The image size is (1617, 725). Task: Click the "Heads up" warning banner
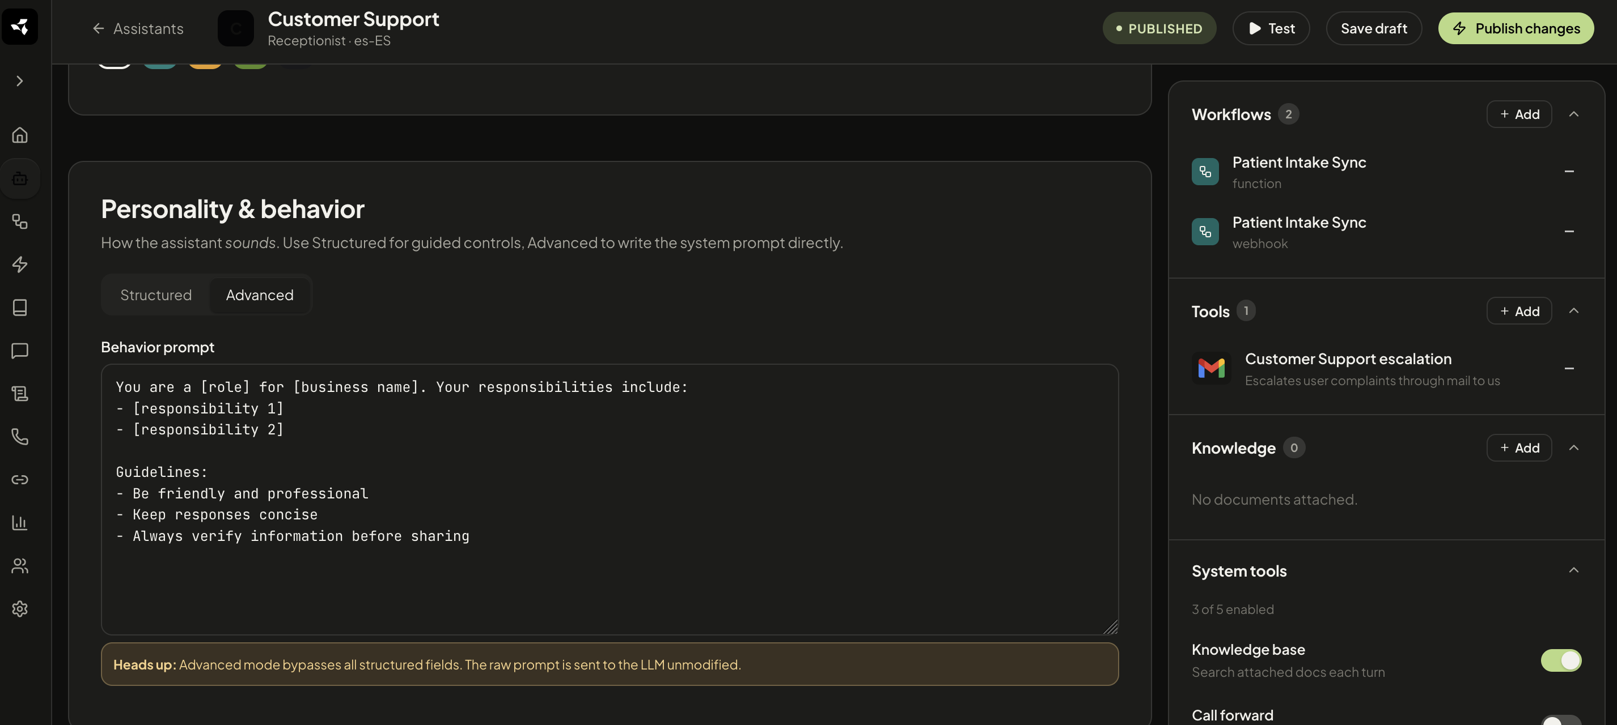click(609, 664)
